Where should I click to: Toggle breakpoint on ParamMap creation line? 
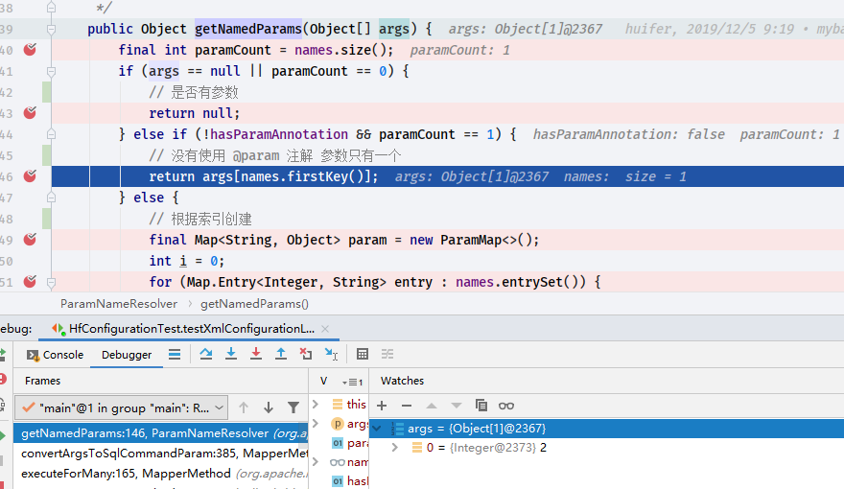pyautogui.click(x=30, y=240)
